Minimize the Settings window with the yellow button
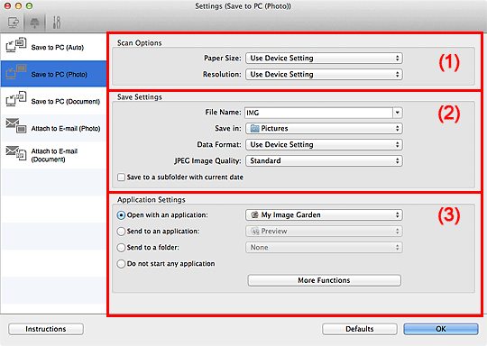The width and height of the screenshot is (487, 346). (18, 6)
